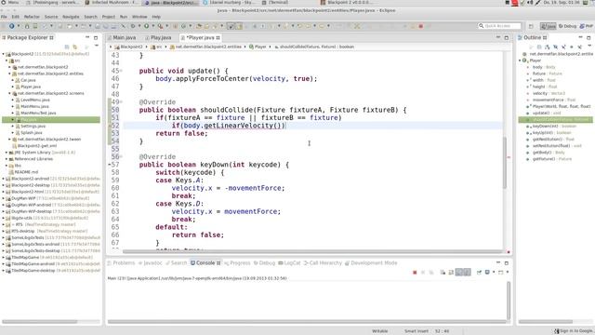Click the red stop icon in main toolbar
Viewport: 595px width, 335px height.
coord(421,26)
